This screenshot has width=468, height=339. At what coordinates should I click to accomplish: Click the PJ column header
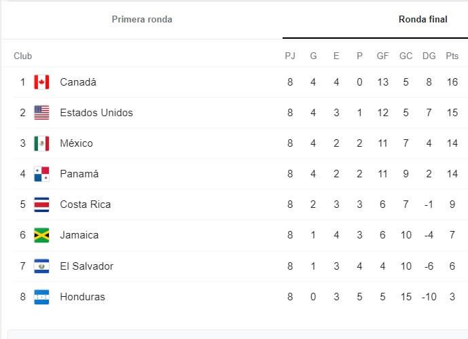click(290, 56)
